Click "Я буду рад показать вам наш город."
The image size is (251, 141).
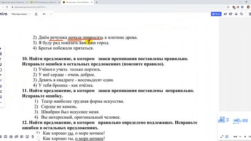(x=74, y=43)
